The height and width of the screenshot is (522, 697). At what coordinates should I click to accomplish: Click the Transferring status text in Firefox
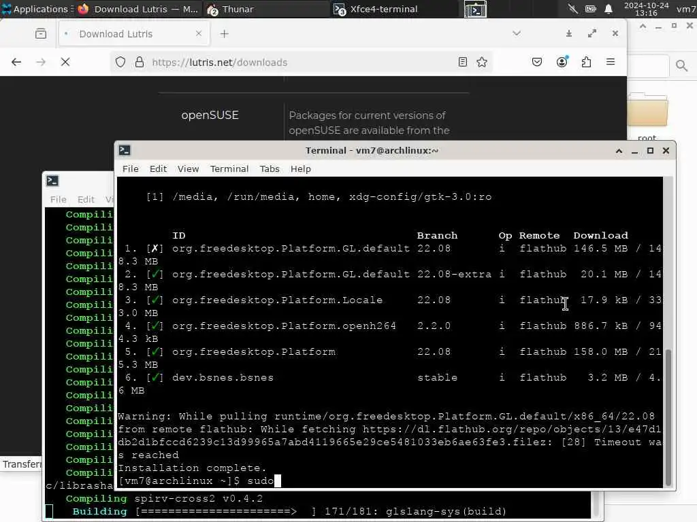[21, 464]
